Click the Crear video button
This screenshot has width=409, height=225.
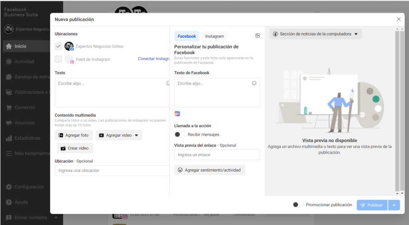[x=75, y=148]
